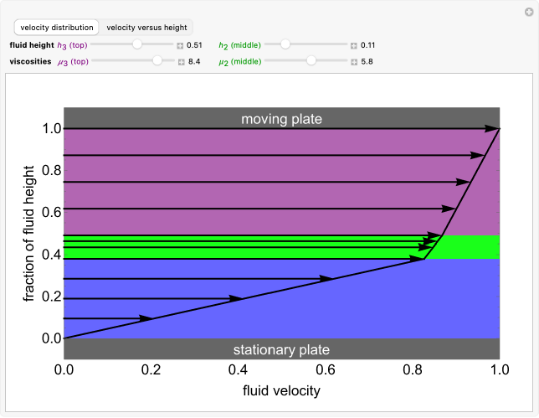
Task: Click the h3 (top) fluid height slider thumb
Action: point(137,44)
